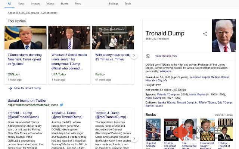Image resolution: width=239 pixels, height=149 pixels.
Task: Switch to the News tab
Action: (x=21, y=3)
